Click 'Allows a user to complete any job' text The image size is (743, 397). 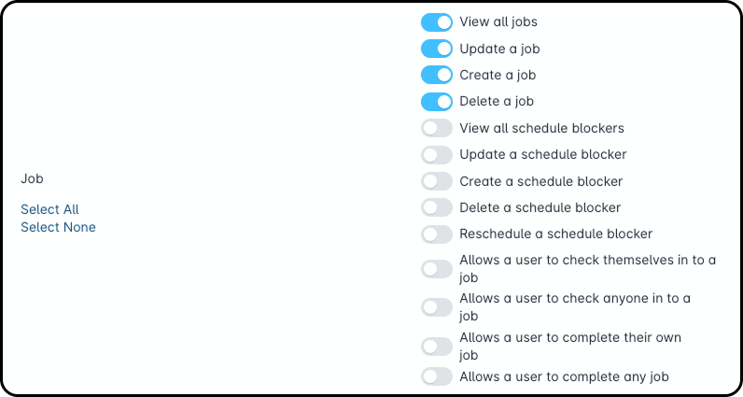point(564,376)
